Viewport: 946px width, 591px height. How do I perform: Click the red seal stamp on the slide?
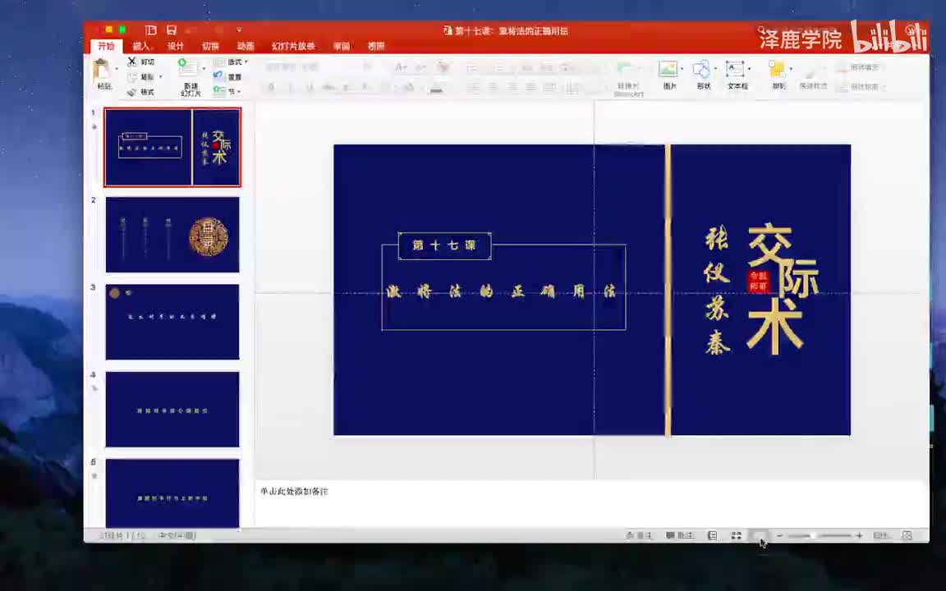click(758, 281)
